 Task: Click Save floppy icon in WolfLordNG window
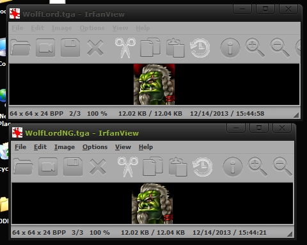pos(73,166)
